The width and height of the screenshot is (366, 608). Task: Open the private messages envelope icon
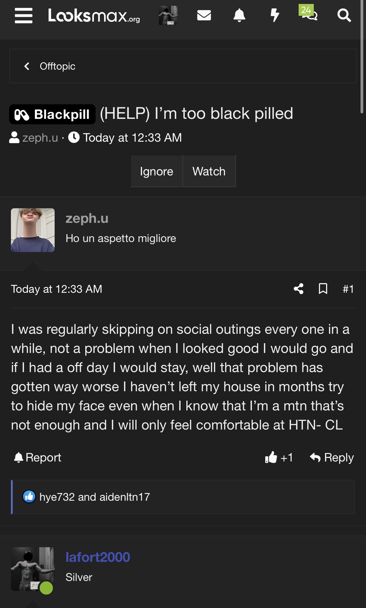click(x=204, y=15)
